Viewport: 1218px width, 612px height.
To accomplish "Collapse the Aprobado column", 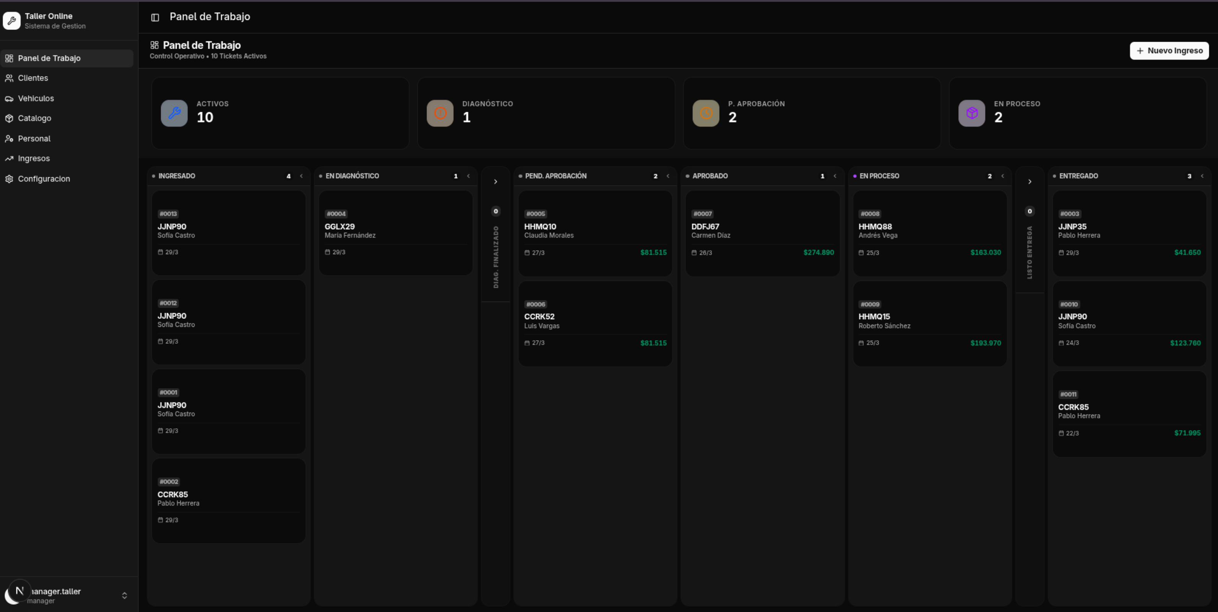I will click(835, 176).
